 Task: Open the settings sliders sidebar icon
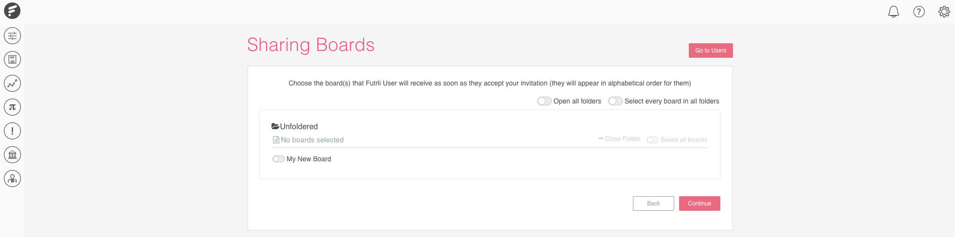[12, 35]
